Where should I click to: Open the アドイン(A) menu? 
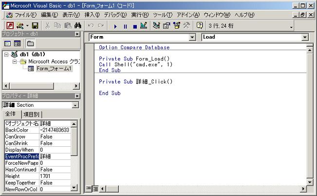tap(188, 15)
